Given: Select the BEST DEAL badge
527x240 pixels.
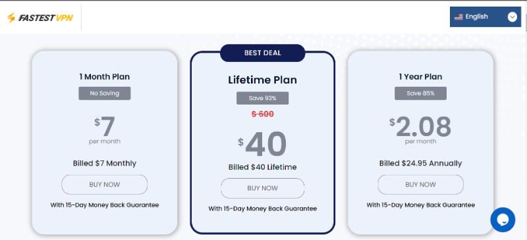Looking at the screenshot, I should tap(262, 53).
